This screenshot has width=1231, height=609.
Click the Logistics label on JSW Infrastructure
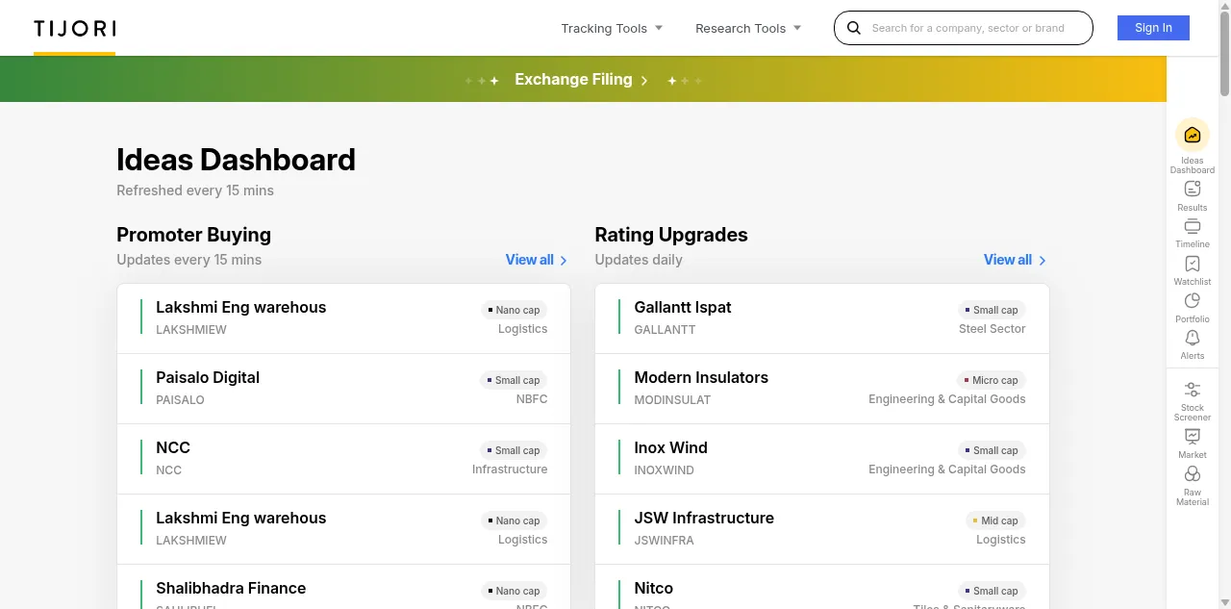(1001, 540)
